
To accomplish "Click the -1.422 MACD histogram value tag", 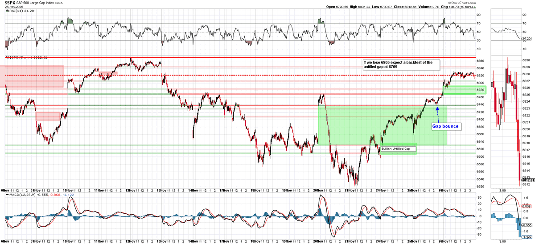I will [527, 237].
